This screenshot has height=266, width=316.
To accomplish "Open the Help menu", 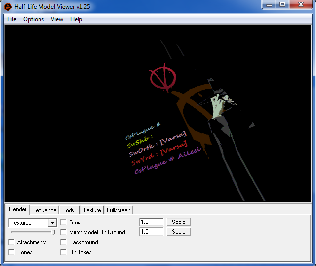I will pyautogui.click(x=76, y=19).
